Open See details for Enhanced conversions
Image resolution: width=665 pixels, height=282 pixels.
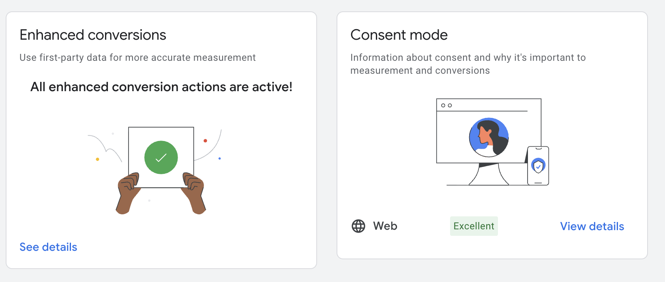(48, 247)
